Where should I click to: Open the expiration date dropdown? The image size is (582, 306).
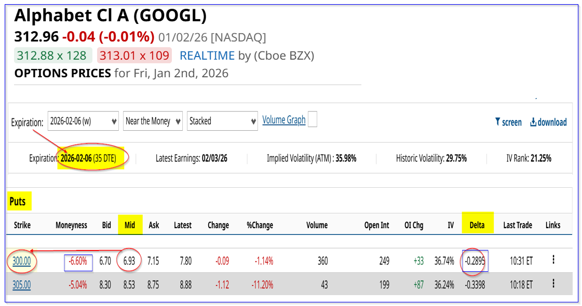tap(83, 121)
